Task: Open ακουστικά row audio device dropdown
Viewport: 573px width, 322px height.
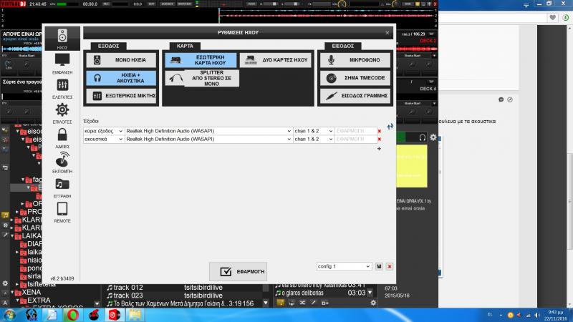Action: [208, 140]
